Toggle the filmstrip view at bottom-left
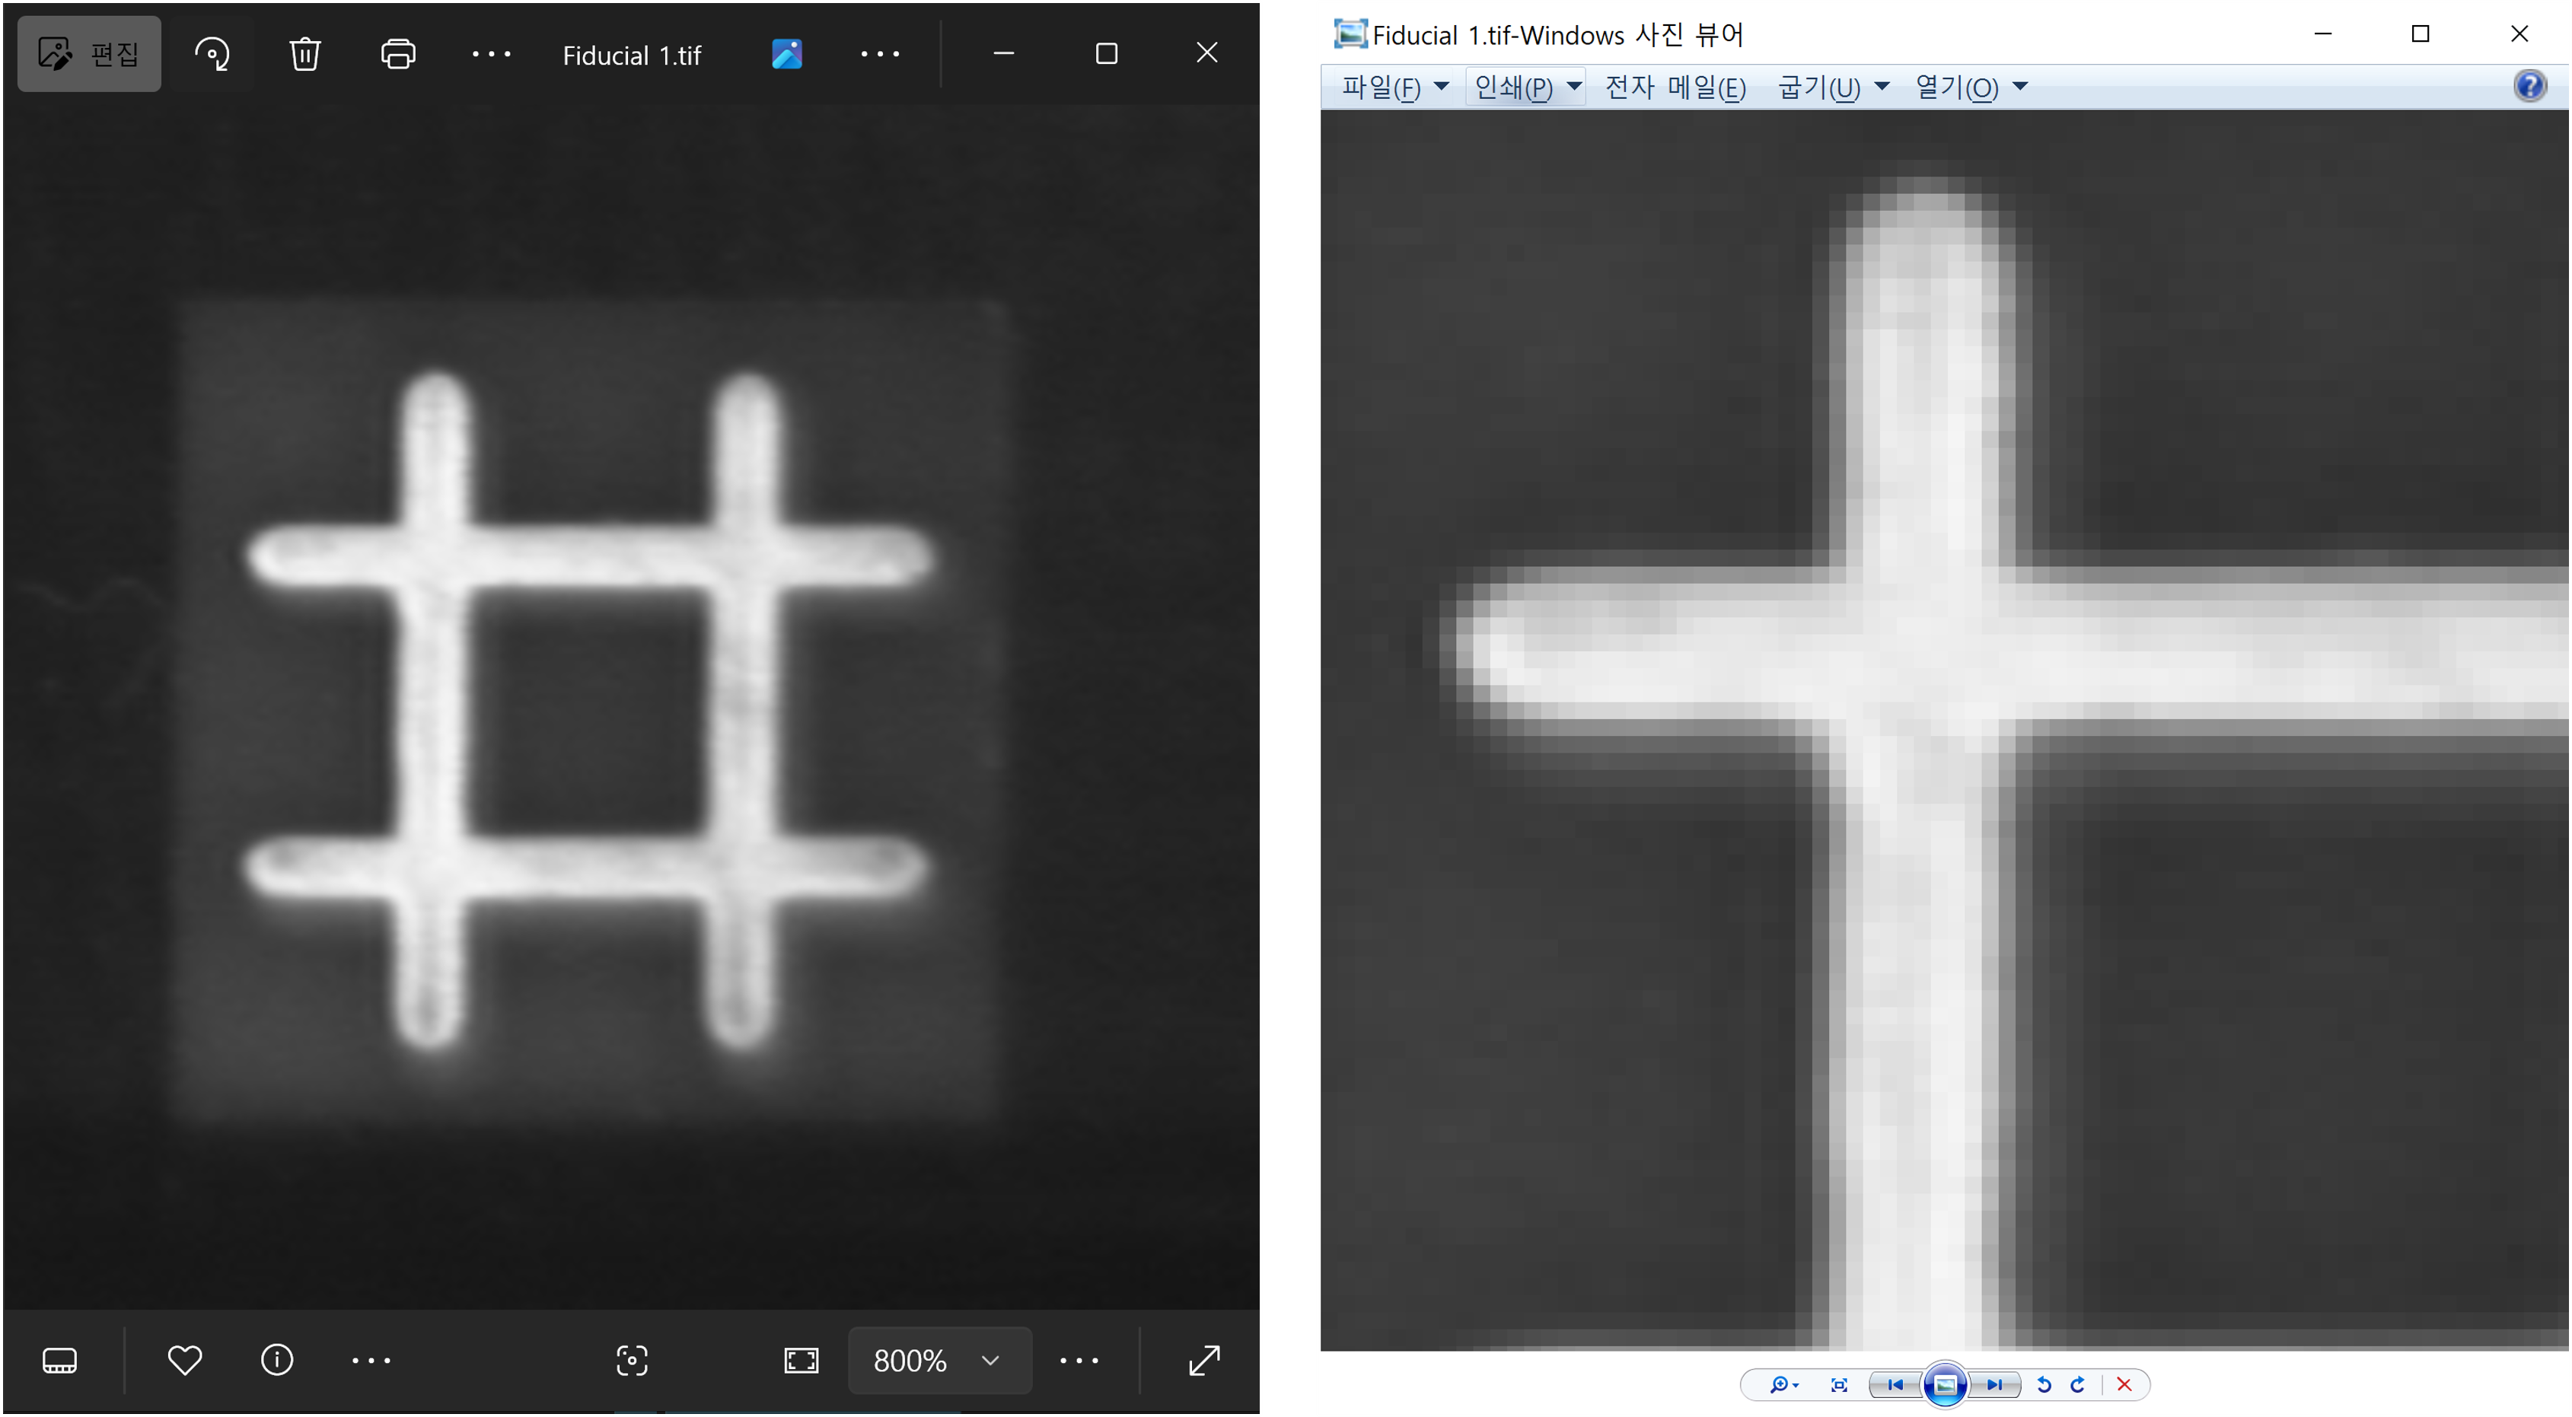 point(60,1360)
